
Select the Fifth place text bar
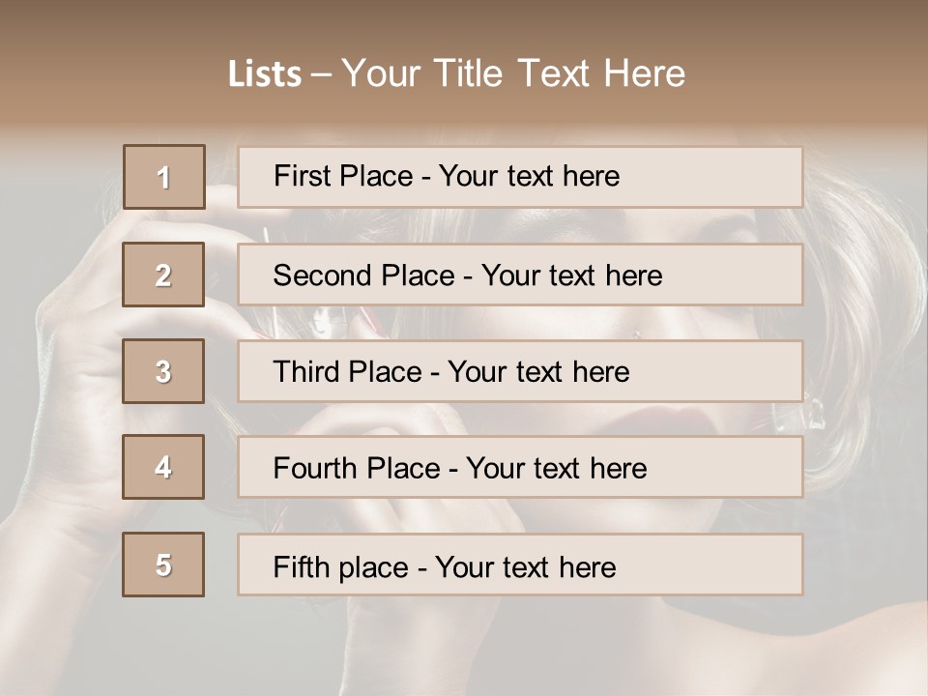(x=520, y=565)
